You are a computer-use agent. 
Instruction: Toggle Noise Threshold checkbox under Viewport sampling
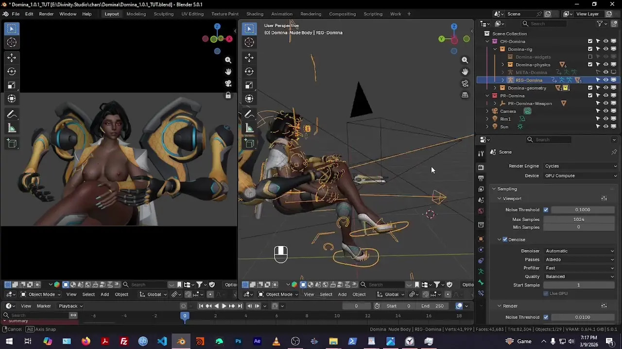pyautogui.click(x=546, y=209)
